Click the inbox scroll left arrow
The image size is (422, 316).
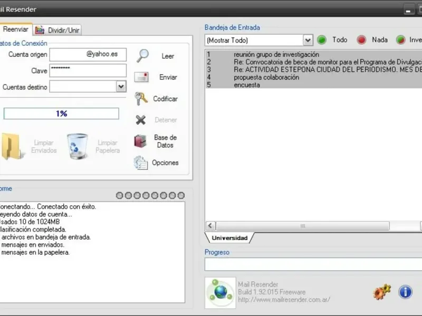coord(210,226)
